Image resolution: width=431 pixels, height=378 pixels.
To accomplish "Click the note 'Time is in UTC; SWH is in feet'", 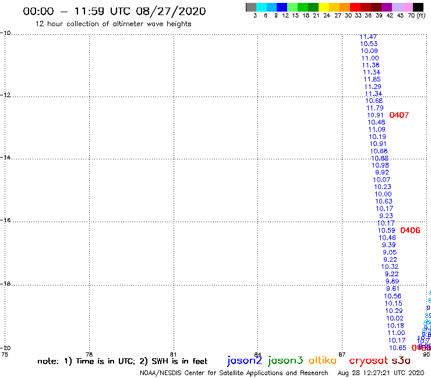I will (122, 361).
